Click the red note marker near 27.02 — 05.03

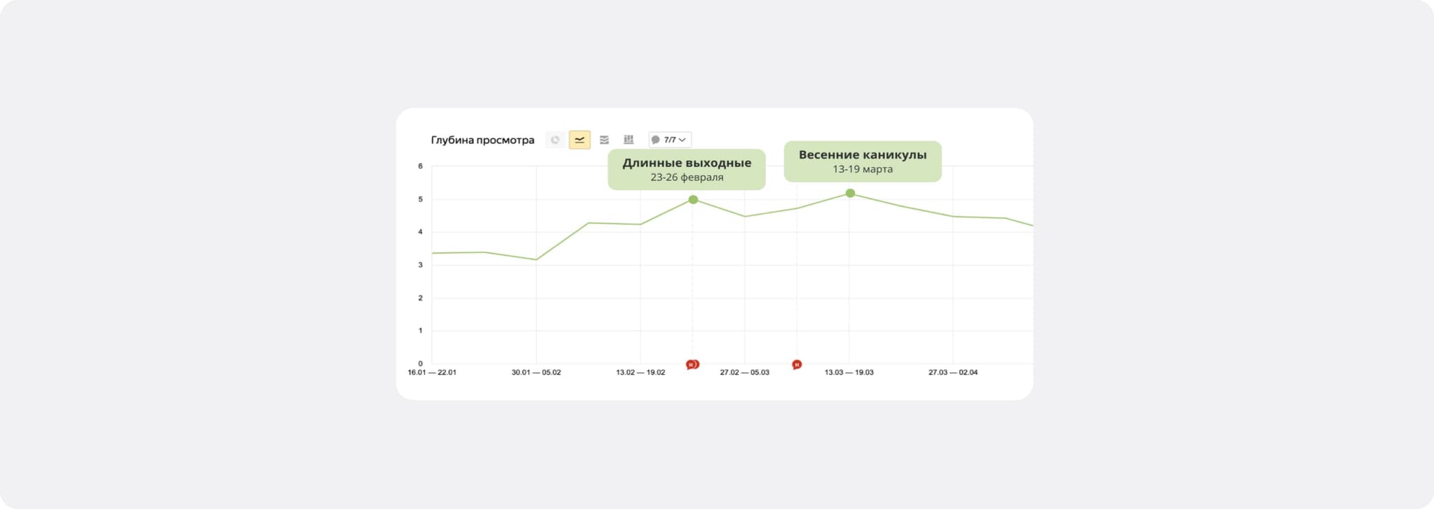[x=692, y=364]
